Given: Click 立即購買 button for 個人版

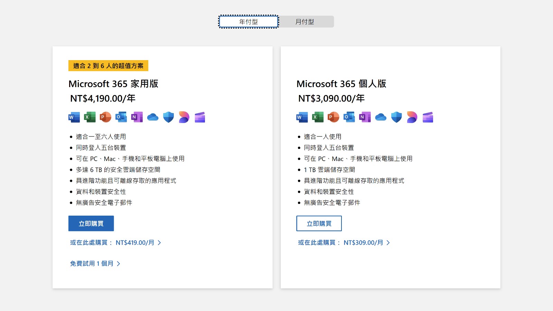Looking at the screenshot, I should (x=319, y=224).
